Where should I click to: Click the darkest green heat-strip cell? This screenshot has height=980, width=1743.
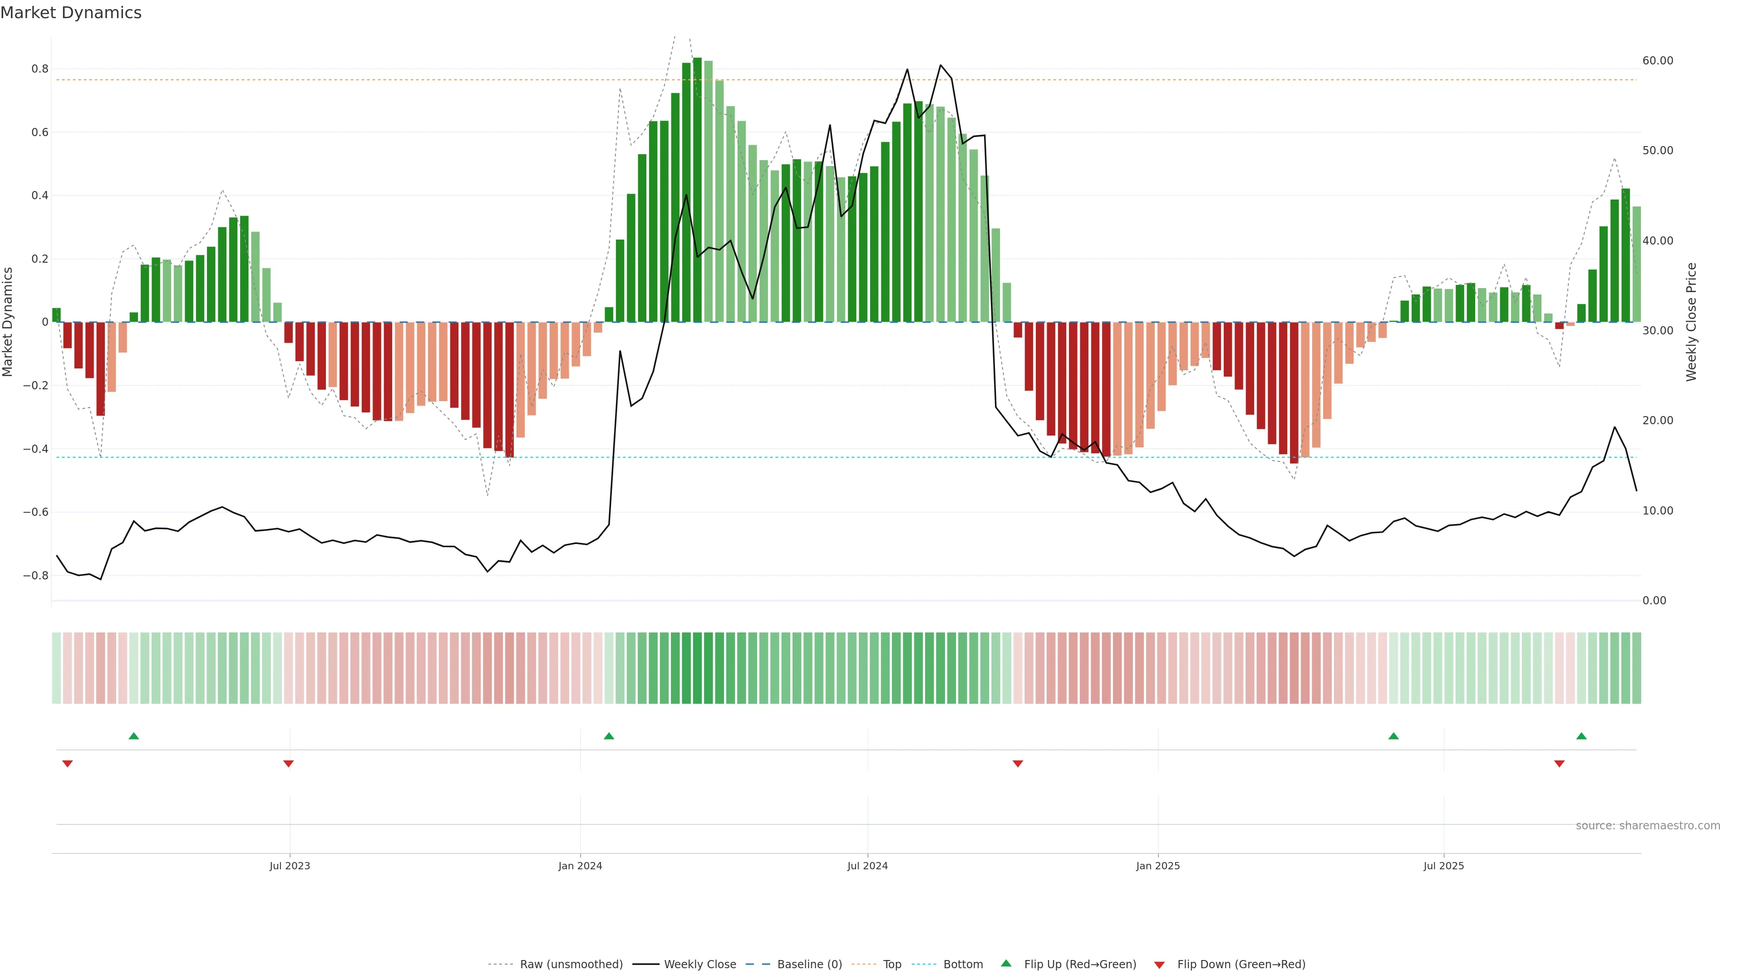click(x=697, y=668)
